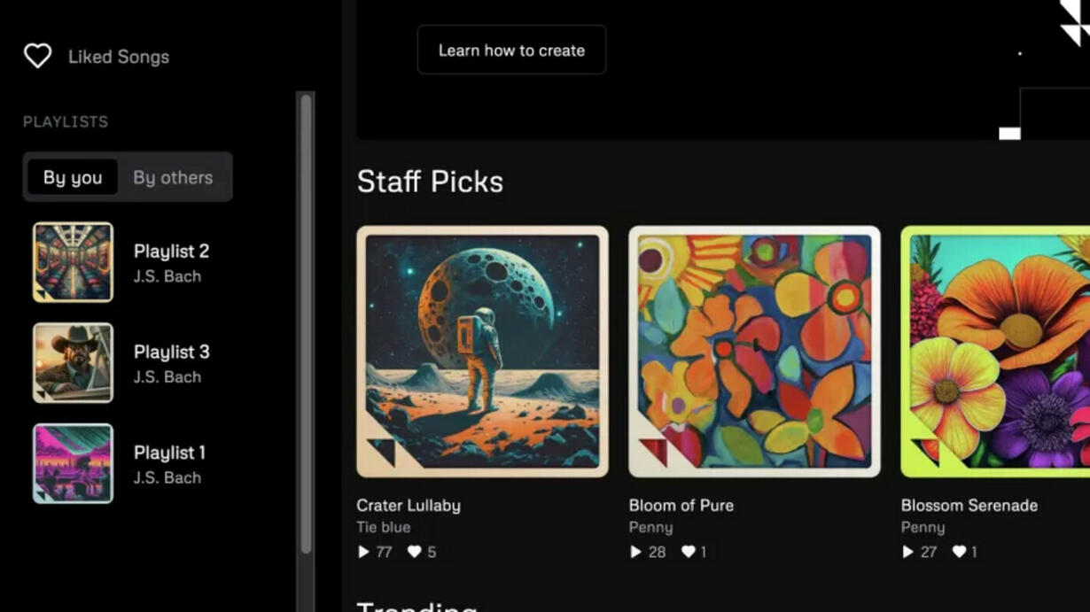Like Blossom Serenade with its heart icon
1090x612 pixels.
click(x=959, y=552)
